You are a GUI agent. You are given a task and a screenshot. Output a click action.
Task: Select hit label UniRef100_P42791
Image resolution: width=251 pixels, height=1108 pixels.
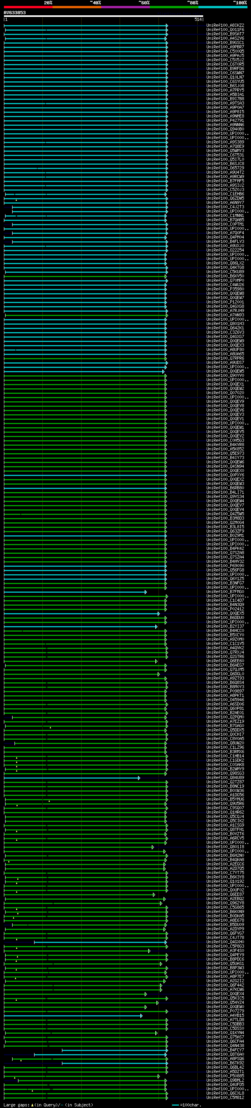click(x=225, y=120)
